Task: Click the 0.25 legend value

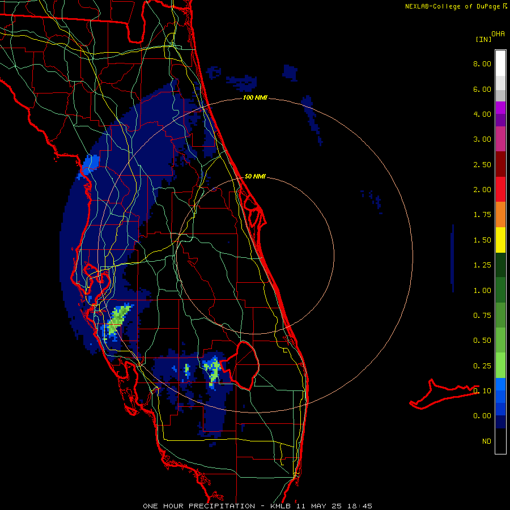Action: coord(482,366)
